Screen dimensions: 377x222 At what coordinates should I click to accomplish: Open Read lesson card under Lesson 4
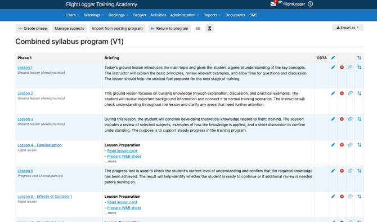[122, 151]
